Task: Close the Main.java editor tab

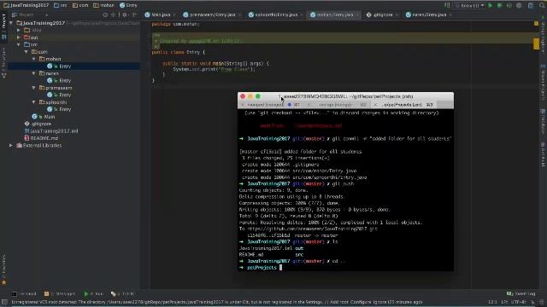Action: 174,15
